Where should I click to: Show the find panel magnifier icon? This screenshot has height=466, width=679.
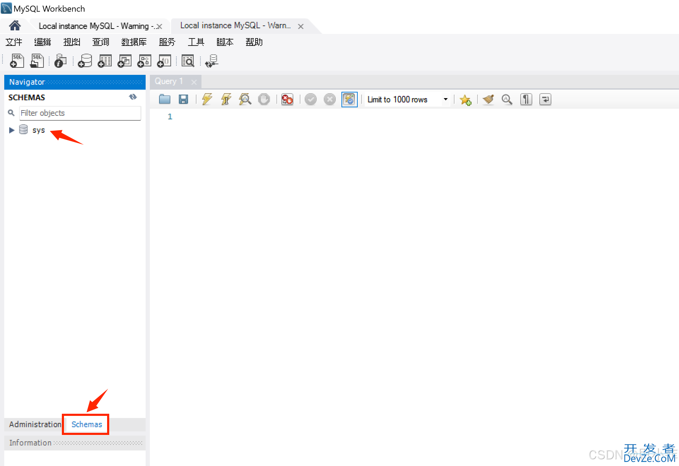click(507, 99)
